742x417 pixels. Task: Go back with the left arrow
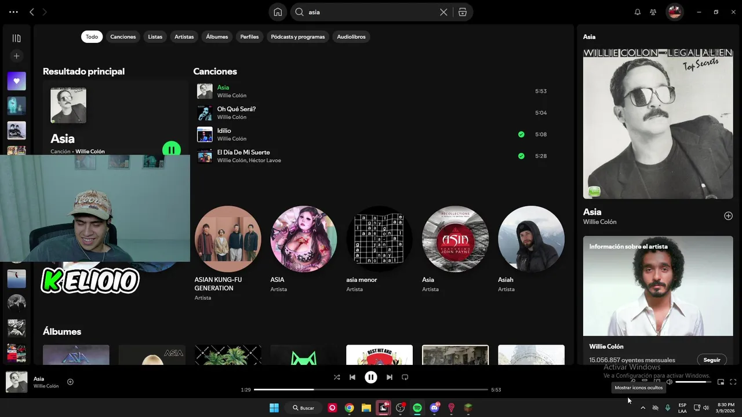[x=32, y=12]
